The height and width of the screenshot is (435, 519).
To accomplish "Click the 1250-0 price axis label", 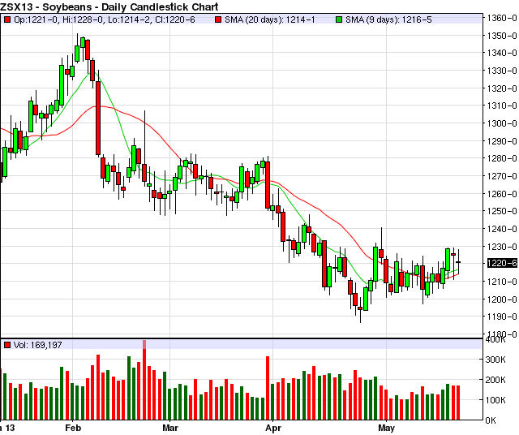I will [502, 211].
